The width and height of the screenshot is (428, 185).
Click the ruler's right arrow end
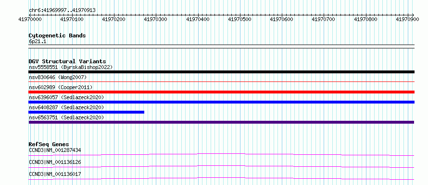(413, 15)
